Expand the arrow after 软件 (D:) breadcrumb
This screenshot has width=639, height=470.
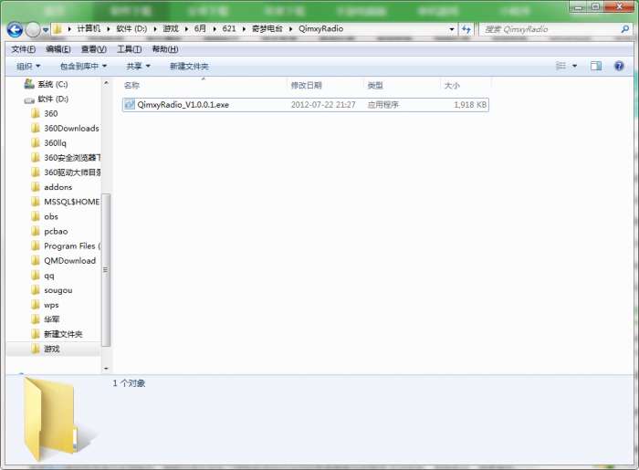pyautogui.click(x=155, y=29)
